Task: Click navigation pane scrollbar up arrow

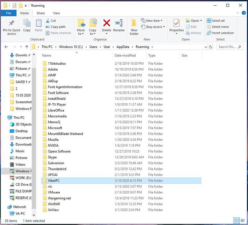Action: coord(34,54)
